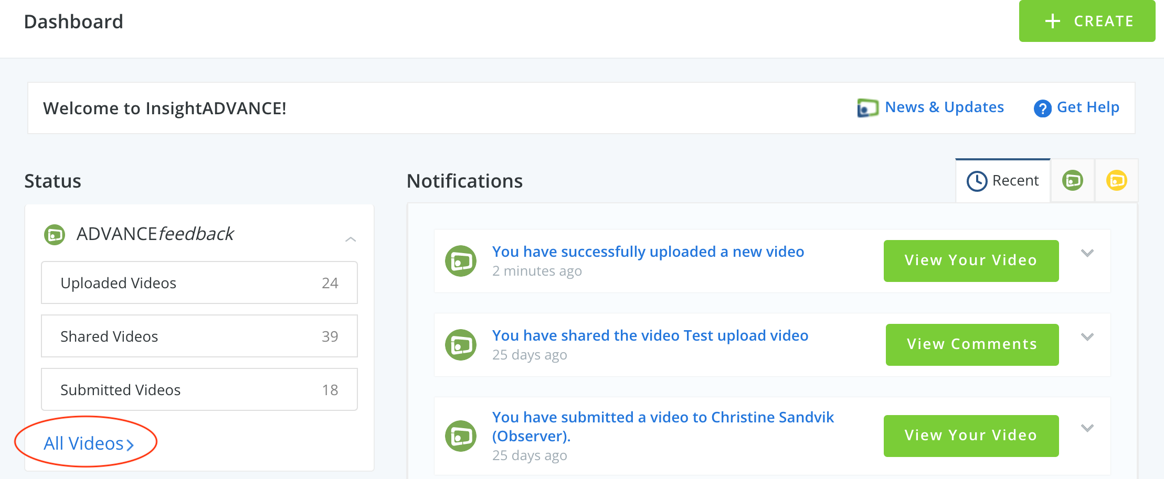Collapse the ADVANCEfeedback status section
This screenshot has height=479, width=1164.
click(x=351, y=239)
